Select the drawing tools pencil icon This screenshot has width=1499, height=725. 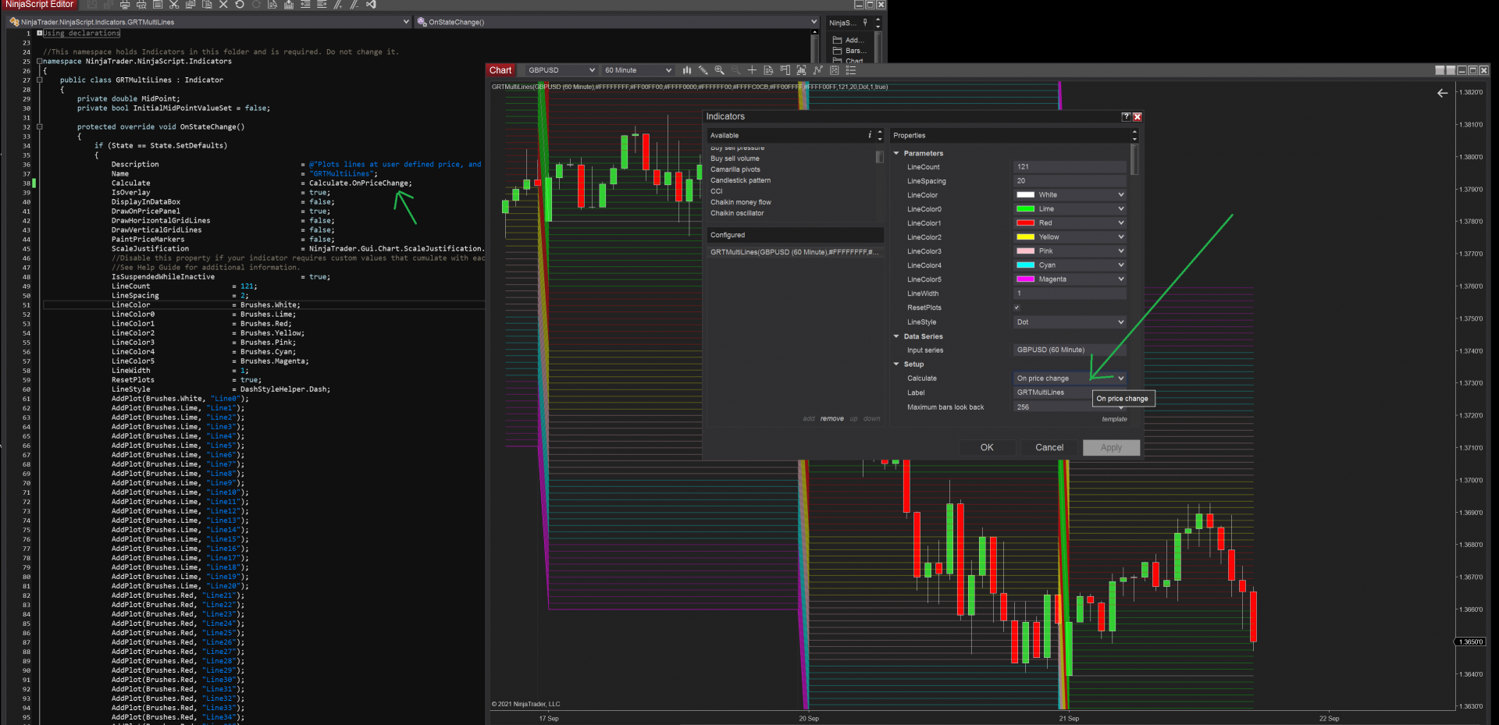[703, 70]
